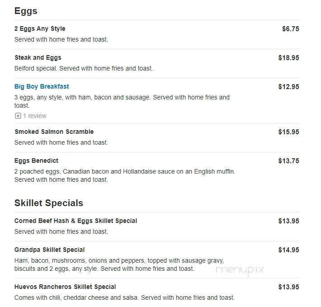This screenshot has height=307, width=321.
Task: Click the Eggs Benedict item name
Action: pyautogui.click(x=36, y=161)
